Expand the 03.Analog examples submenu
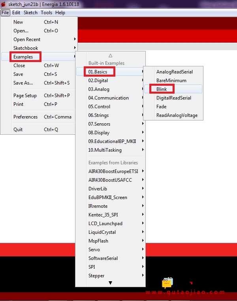This screenshot has height=301, width=237. (110, 89)
